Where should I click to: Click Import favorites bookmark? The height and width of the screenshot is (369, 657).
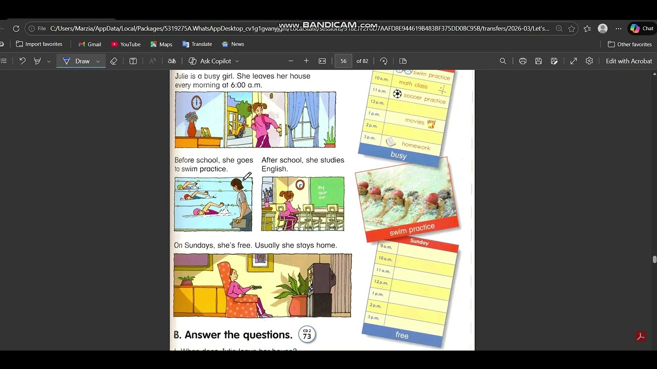click(39, 44)
